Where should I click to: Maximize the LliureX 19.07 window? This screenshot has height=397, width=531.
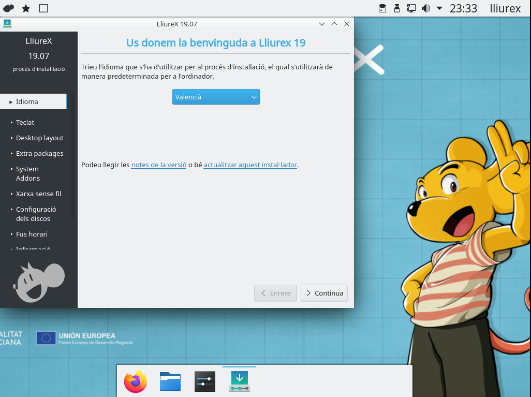[x=334, y=24]
